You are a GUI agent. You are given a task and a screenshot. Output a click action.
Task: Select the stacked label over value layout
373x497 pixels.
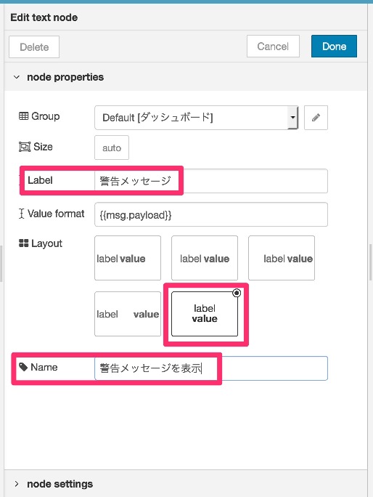pos(205,314)
